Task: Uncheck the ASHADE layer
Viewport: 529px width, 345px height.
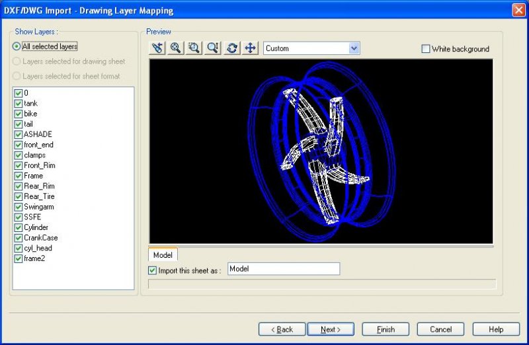Action: click(19, 135)
